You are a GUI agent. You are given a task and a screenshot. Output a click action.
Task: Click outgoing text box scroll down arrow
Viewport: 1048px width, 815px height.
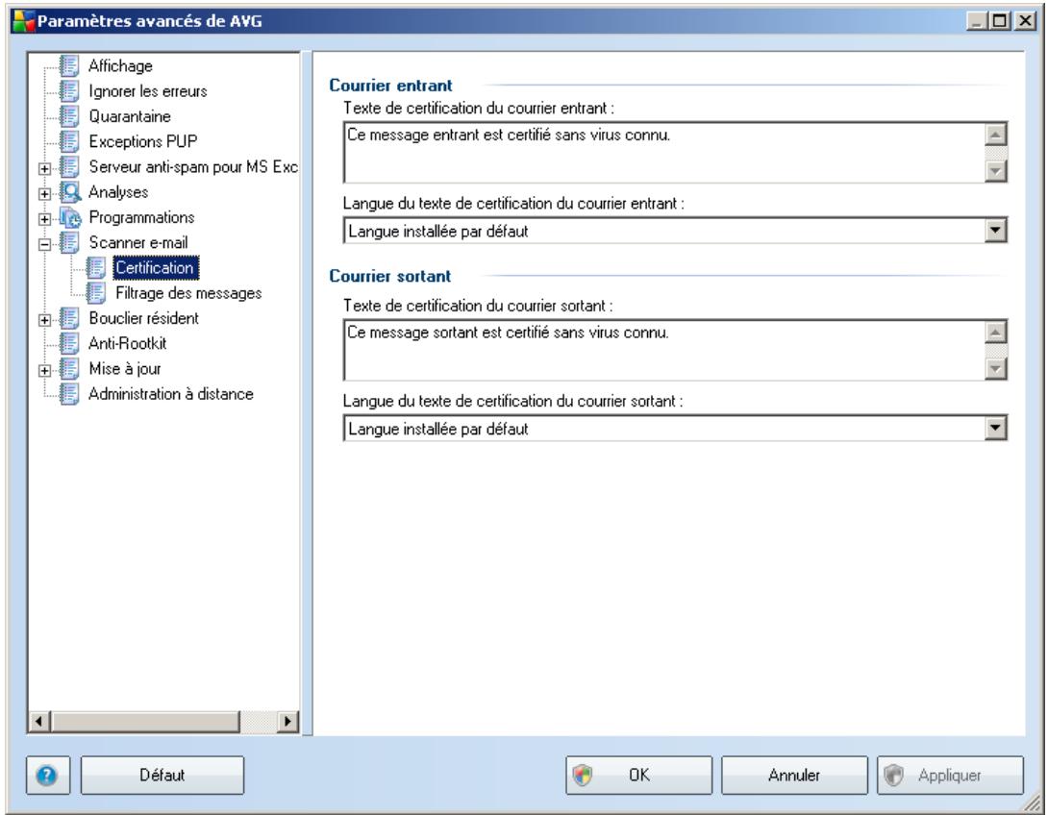click(996, 368)
